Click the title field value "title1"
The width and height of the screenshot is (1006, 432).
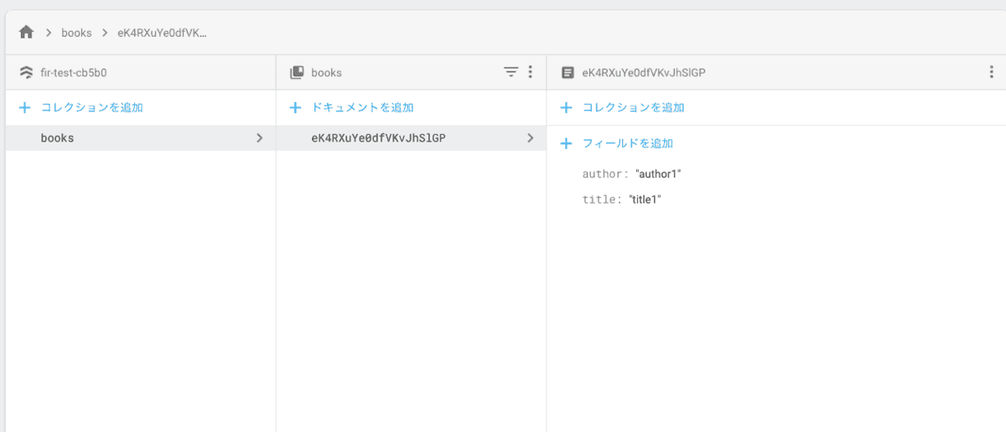tap(646, 200)
